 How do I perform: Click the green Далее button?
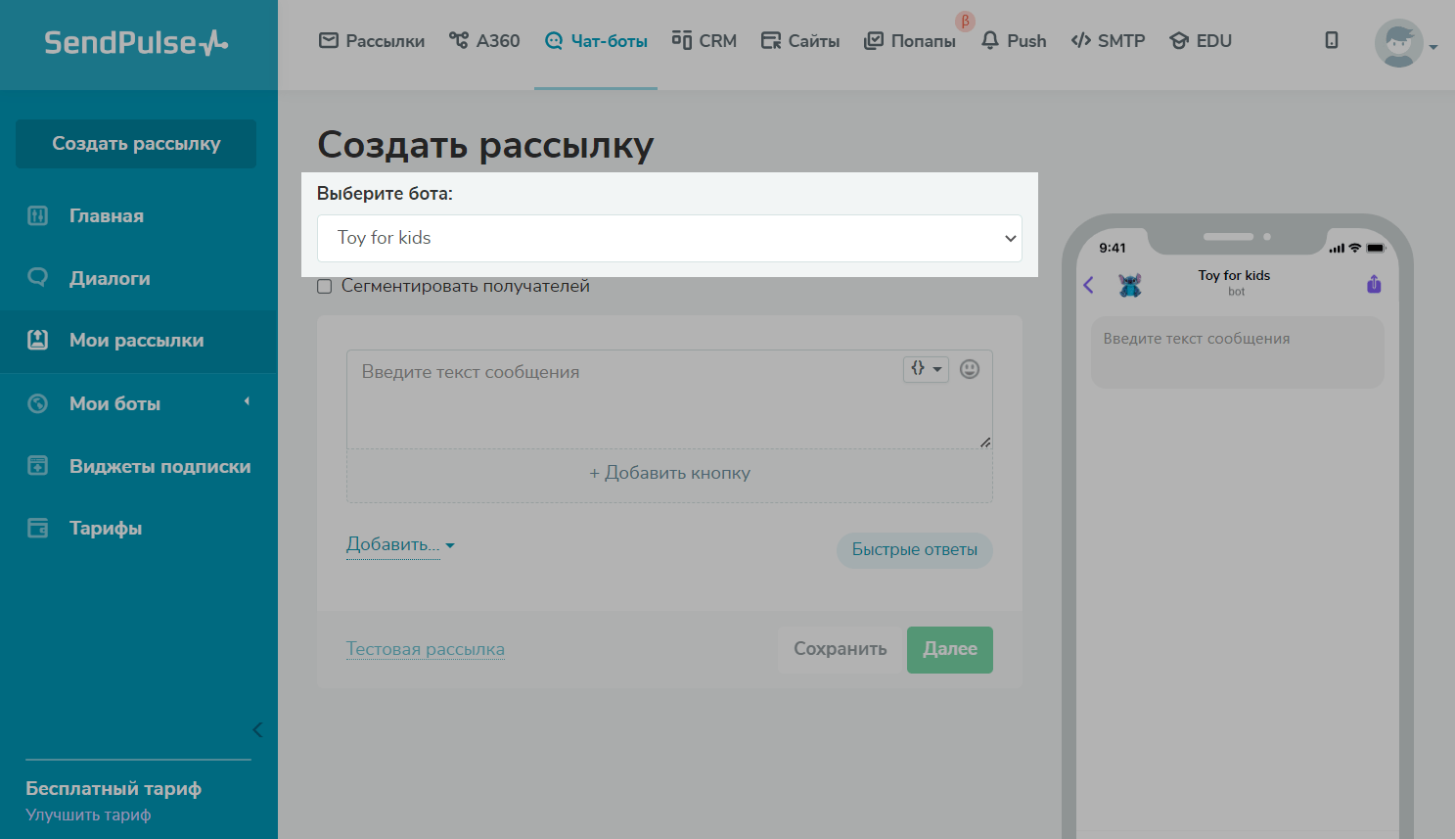(949, 649)
